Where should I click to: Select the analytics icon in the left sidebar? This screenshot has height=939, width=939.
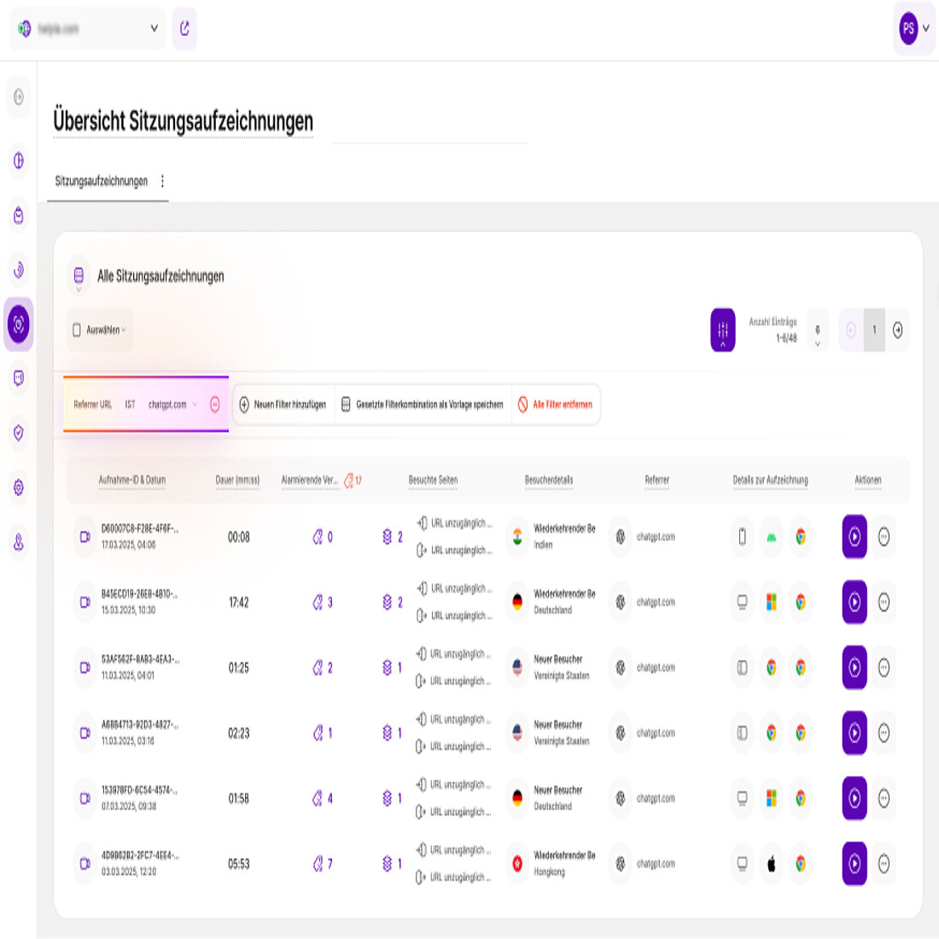click(x=18, y=160)
